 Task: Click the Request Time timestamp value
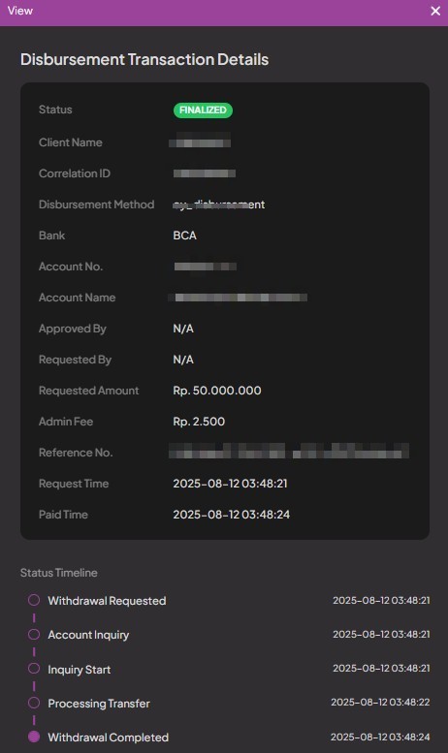pos(230,484)
